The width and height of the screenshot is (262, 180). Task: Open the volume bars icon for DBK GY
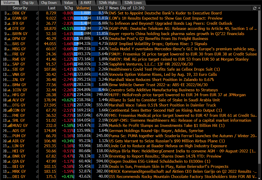click(9, 13)
